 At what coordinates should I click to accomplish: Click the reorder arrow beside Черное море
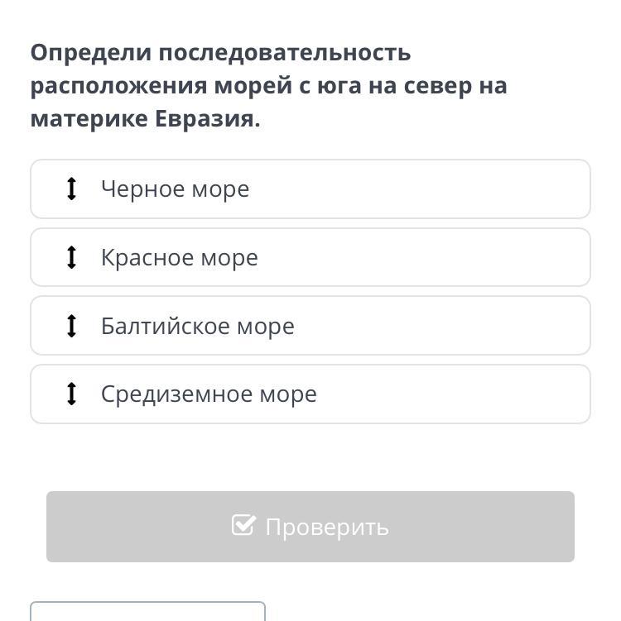pos(71,189)
